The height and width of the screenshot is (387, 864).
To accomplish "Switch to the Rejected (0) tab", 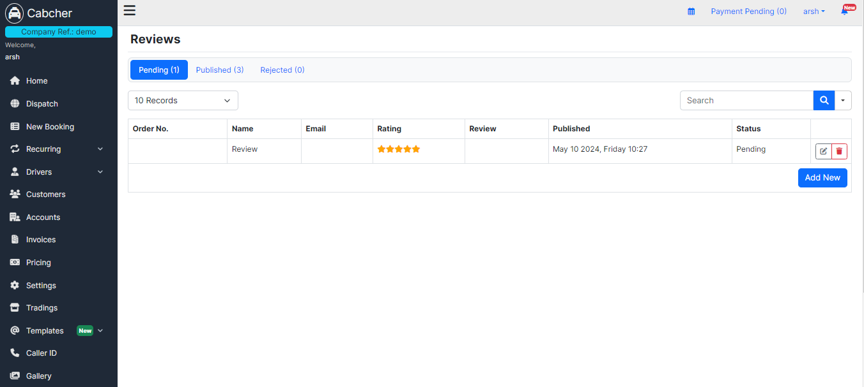I will (x=282, y=70).
